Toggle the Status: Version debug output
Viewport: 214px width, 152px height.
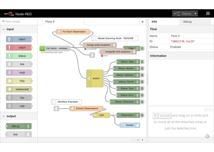pos(142,68)
